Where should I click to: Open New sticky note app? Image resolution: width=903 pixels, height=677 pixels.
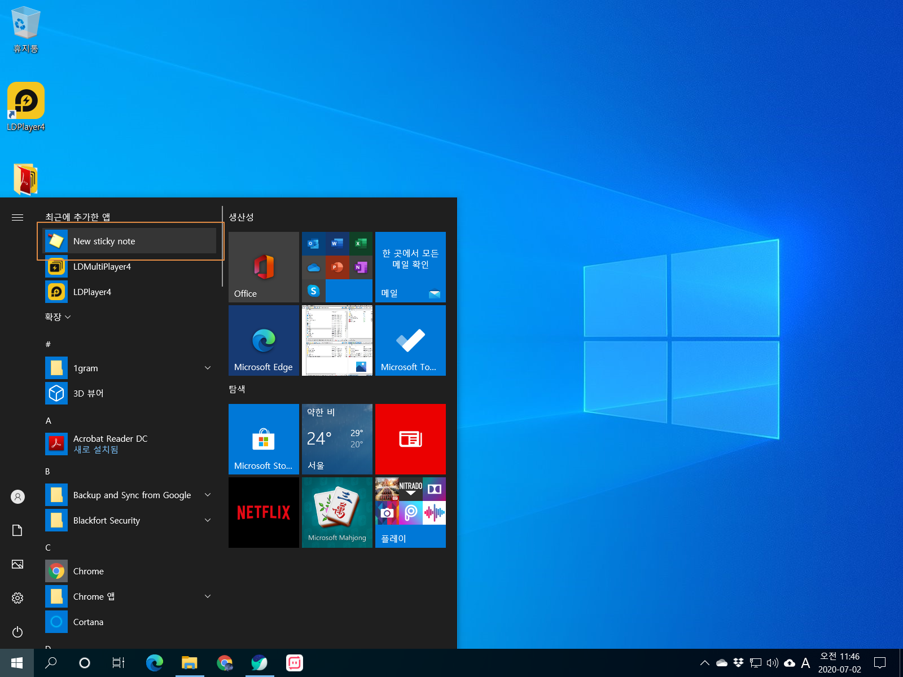pyautogui.click(x=130, y=241)
